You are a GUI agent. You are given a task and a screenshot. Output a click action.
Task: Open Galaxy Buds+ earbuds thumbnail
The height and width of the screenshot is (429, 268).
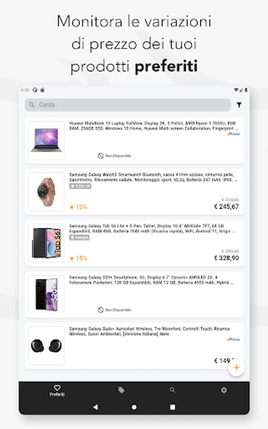click(x=47, y=346)
